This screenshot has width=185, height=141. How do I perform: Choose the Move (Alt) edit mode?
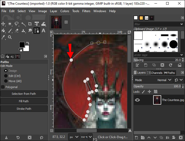[x=6, y=81]
